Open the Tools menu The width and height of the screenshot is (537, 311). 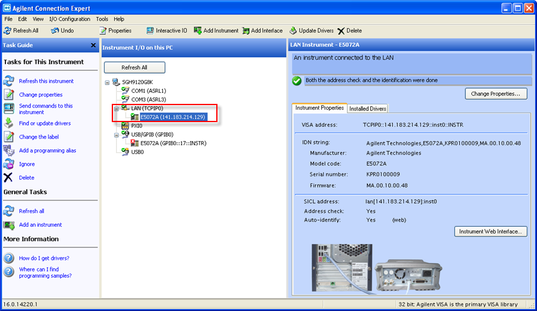[x=101, y=19]
